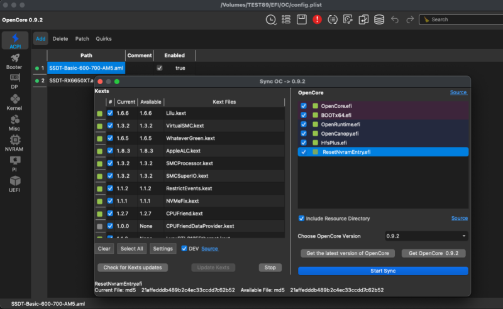Open the Choose OpenCore Version dropdown

pyautogui.click(x=426, y=236)
